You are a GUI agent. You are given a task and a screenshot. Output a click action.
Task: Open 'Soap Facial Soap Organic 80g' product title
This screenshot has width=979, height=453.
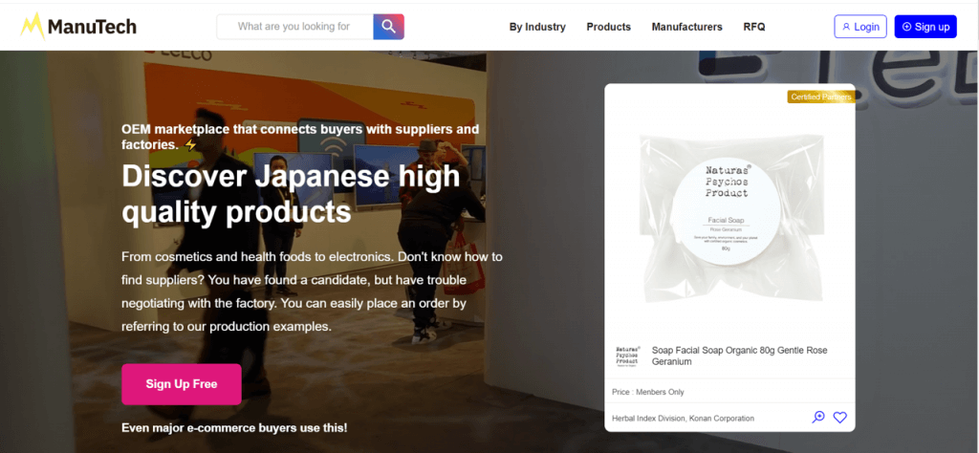click(x=739, y=356)
